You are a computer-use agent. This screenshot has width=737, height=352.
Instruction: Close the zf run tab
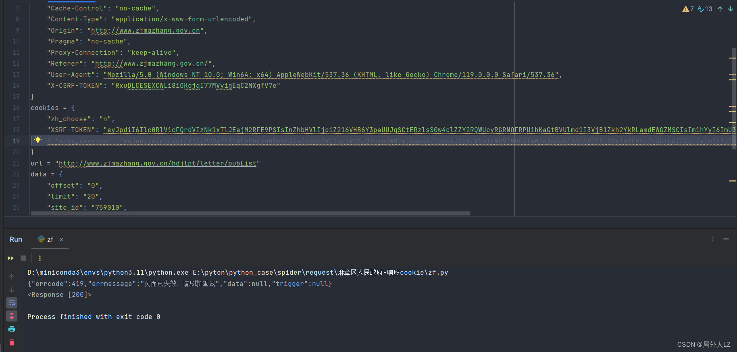(61, 240)
